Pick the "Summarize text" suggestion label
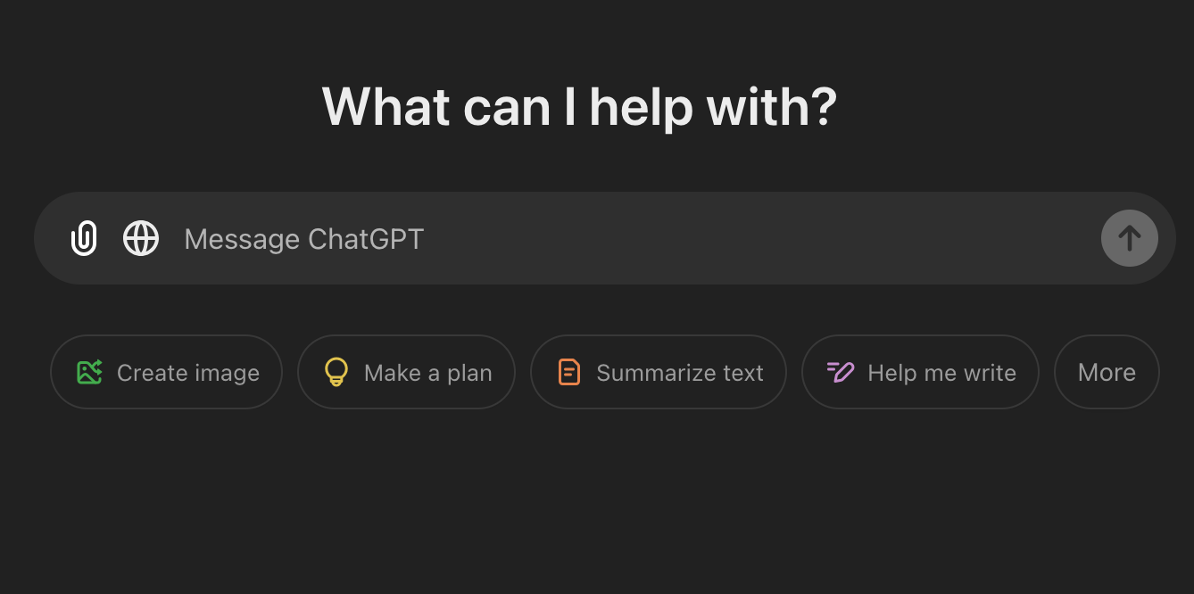Image resolution: width=1194 pixels, height=594 pixels. 680,373
